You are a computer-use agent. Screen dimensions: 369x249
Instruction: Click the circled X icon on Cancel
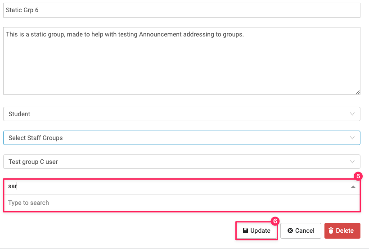click(x=290, y=231)
